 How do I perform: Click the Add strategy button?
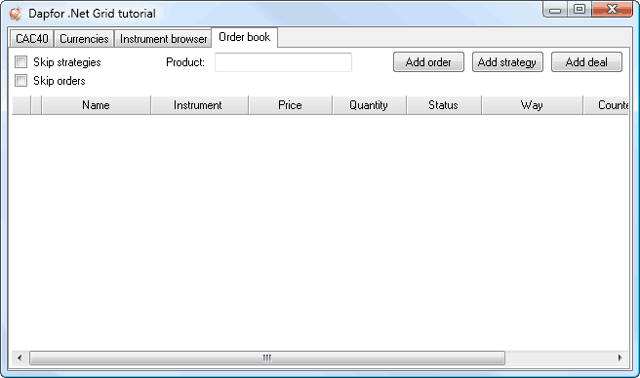click(x=507, y=62)
